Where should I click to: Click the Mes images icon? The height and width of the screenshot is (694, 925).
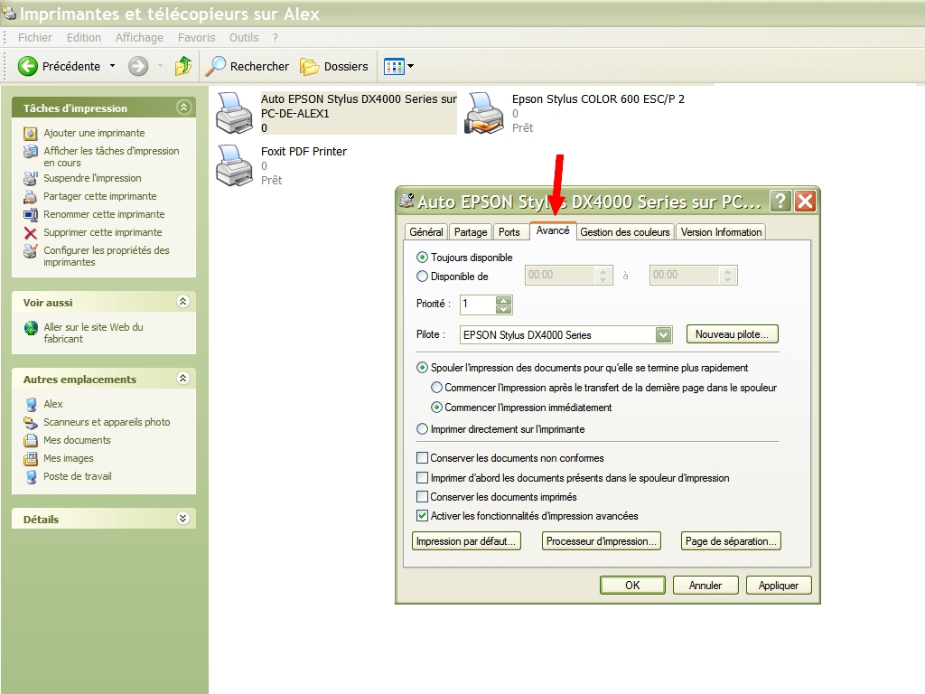point(31,459)
